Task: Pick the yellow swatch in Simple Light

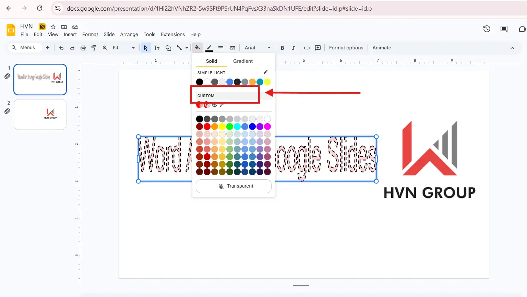Action: (267, 82)
